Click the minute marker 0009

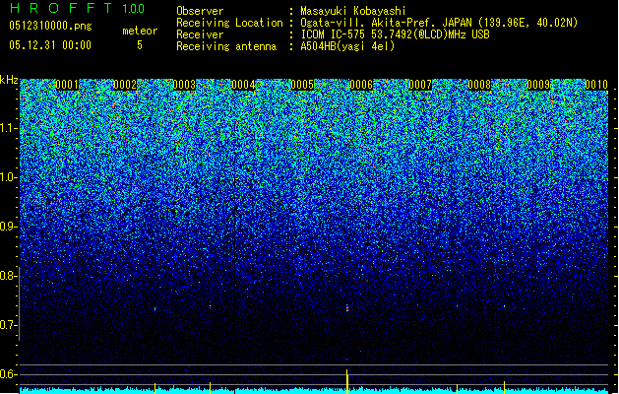tap(538, 85)
